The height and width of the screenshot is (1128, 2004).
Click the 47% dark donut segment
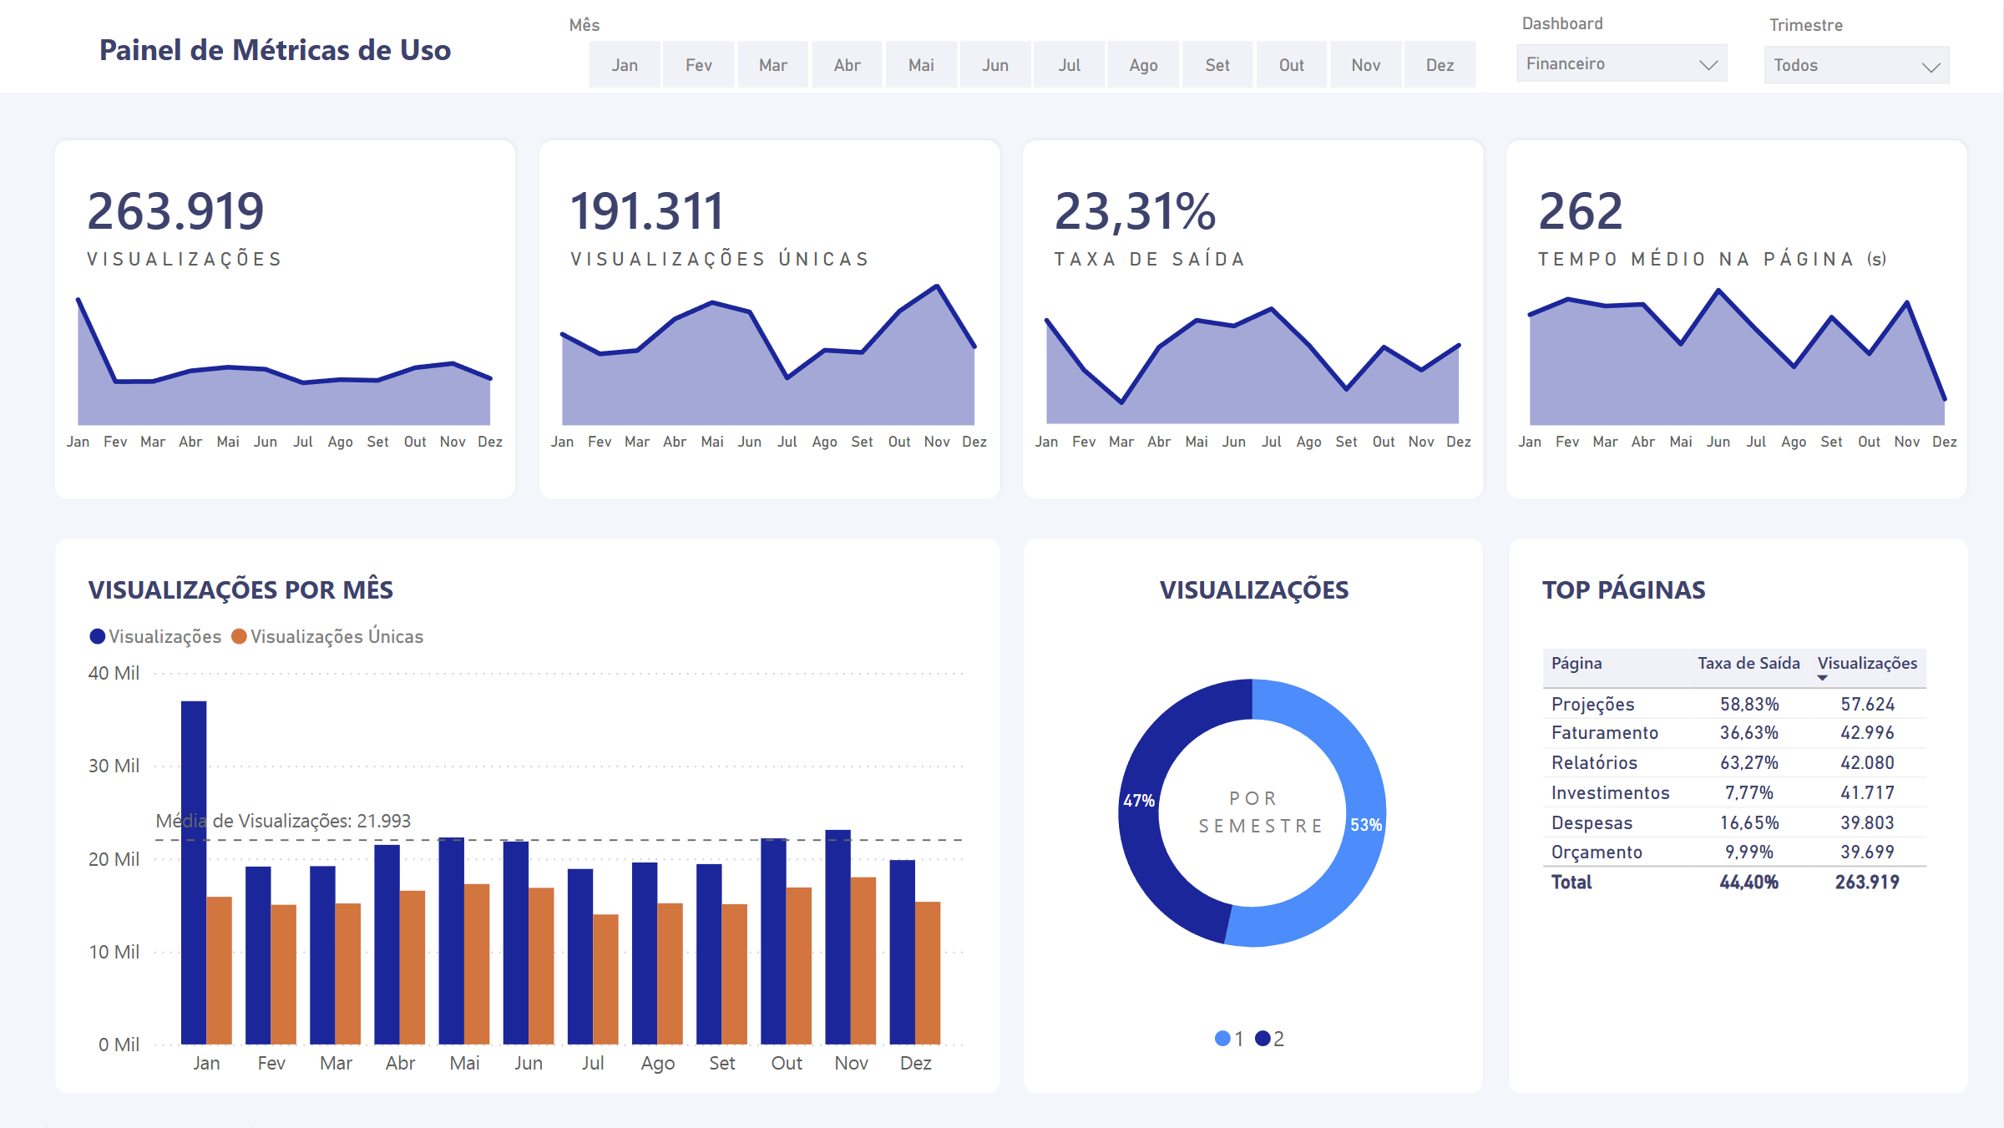[x=1139, y=802]
